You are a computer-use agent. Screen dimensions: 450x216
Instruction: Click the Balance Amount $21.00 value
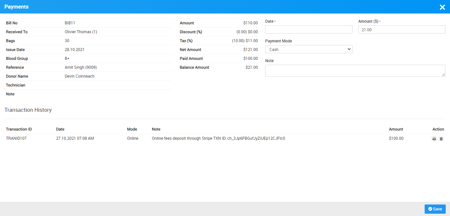coord(252,67)
